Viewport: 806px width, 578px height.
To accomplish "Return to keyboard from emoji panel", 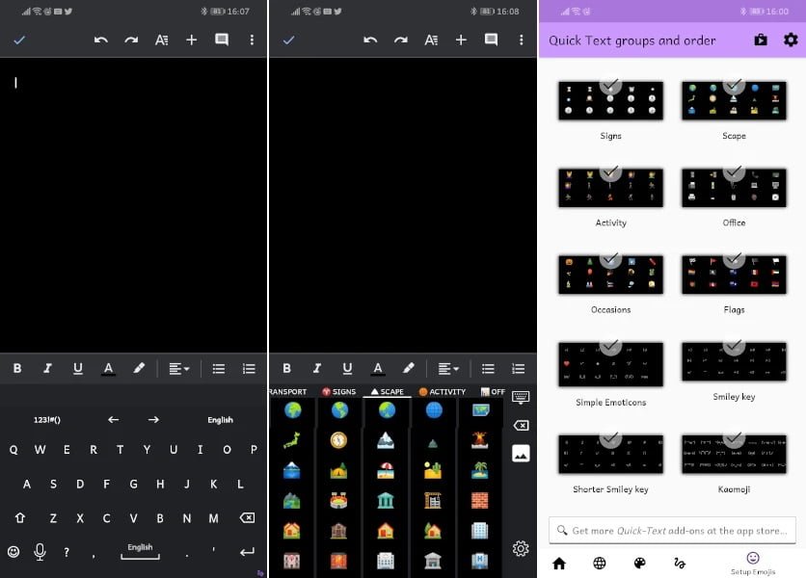I will click(x=521, y=397).
